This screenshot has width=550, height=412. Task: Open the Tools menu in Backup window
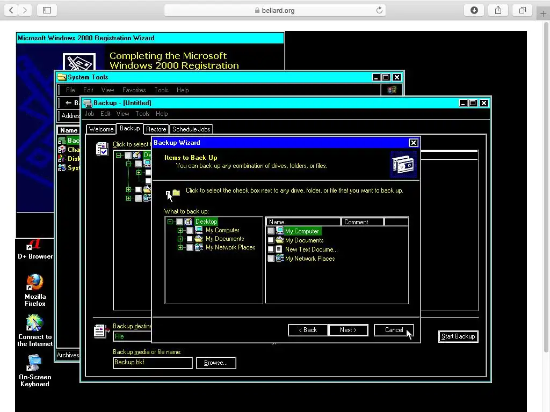[142, 114]
